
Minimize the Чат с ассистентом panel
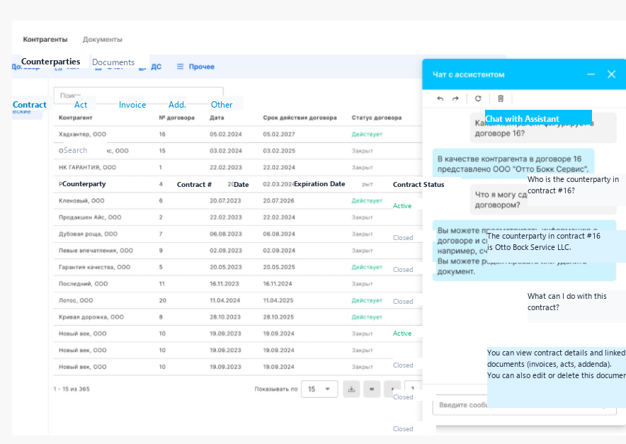tap(591, 74)
